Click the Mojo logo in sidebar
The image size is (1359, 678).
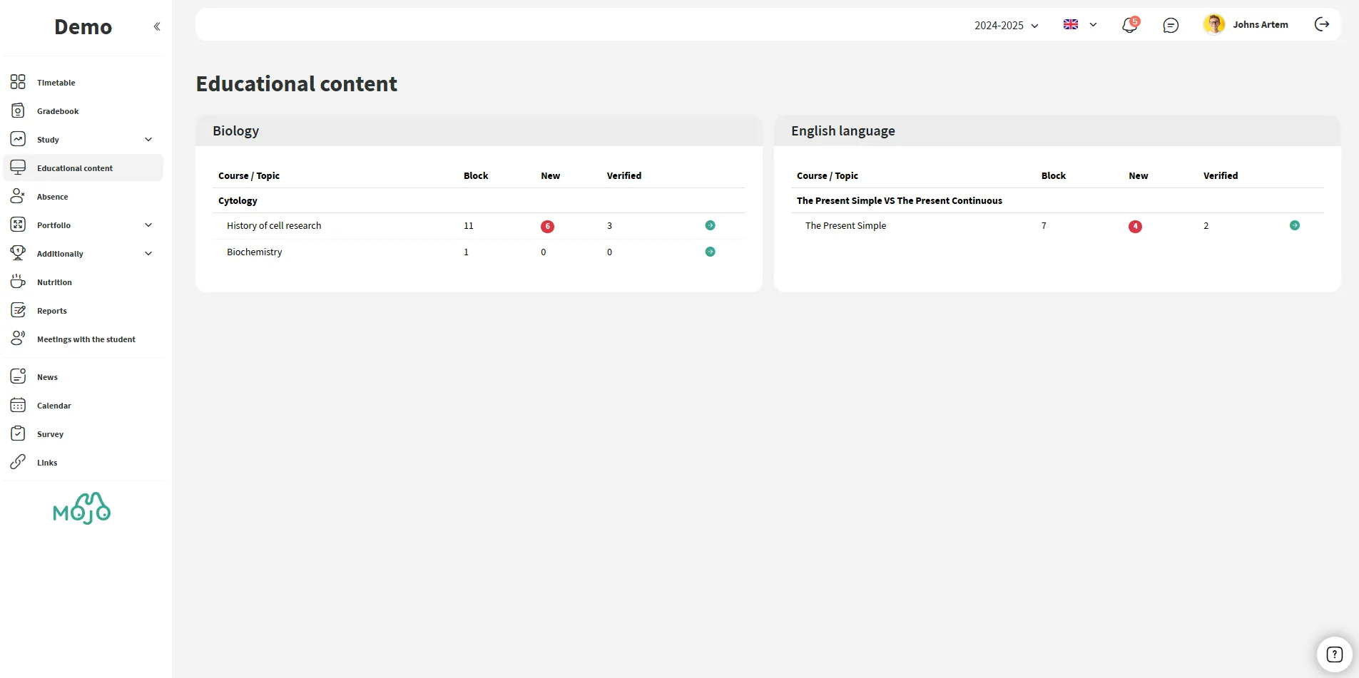(x=82, y=508)
